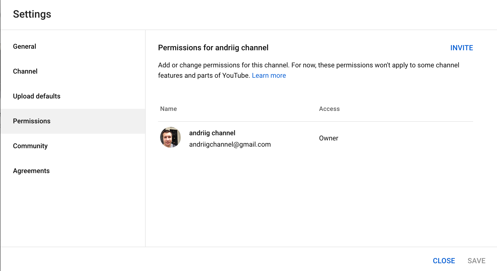Click the 'features and parts of YouTube' text
The height and width of the screenshot is (271, 497).
click(204, 76)
